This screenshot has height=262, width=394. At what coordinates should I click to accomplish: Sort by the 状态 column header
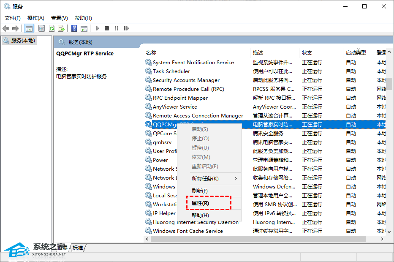pyautogui.click(x=321, y=52)
